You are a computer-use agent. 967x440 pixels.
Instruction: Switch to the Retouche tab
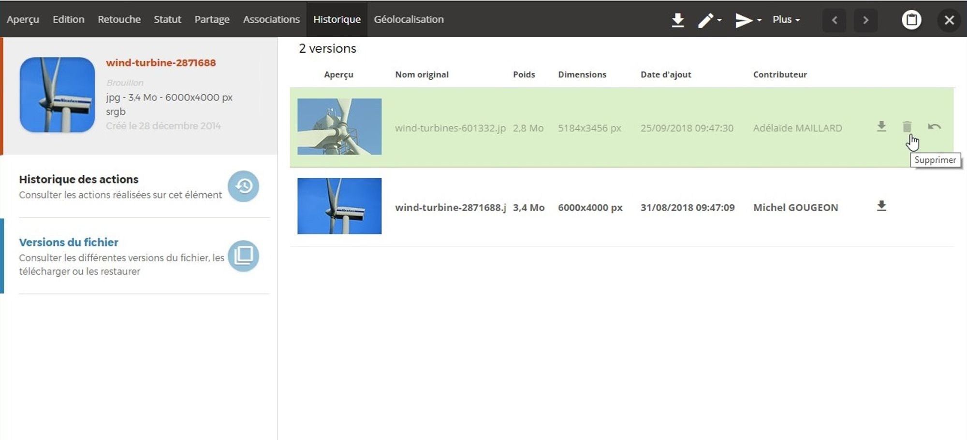tap(119, 20)
